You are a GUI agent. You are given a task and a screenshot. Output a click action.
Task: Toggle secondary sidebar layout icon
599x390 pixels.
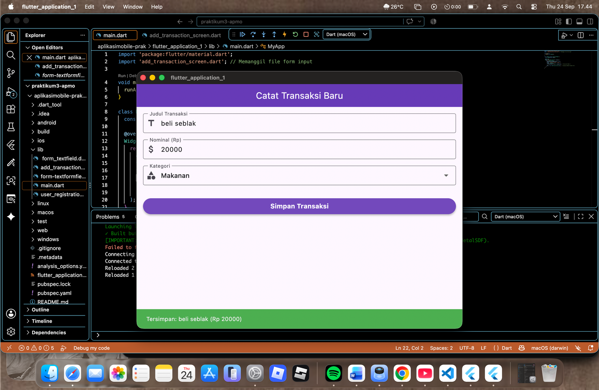(590, 22)
